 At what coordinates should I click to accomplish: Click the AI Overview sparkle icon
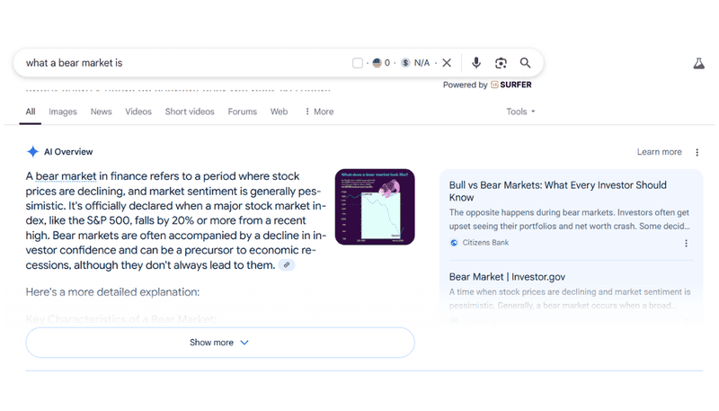click(x=32, y=152)
